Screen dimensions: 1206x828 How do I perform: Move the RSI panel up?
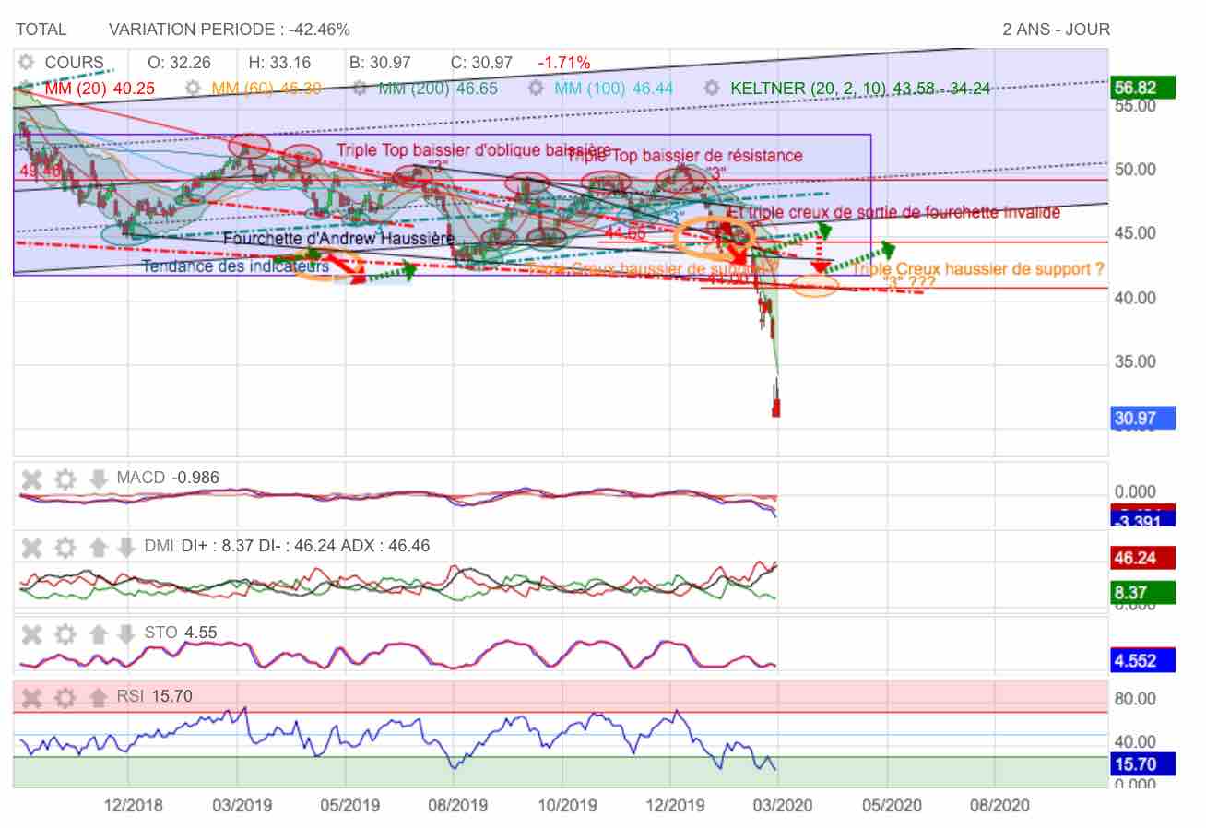coord(98,698)
